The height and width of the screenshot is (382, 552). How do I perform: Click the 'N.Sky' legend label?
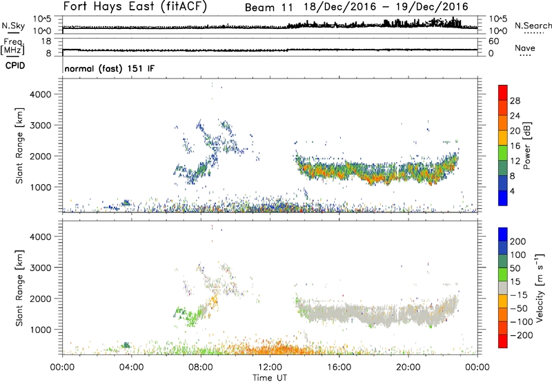(x=13, y=26)
